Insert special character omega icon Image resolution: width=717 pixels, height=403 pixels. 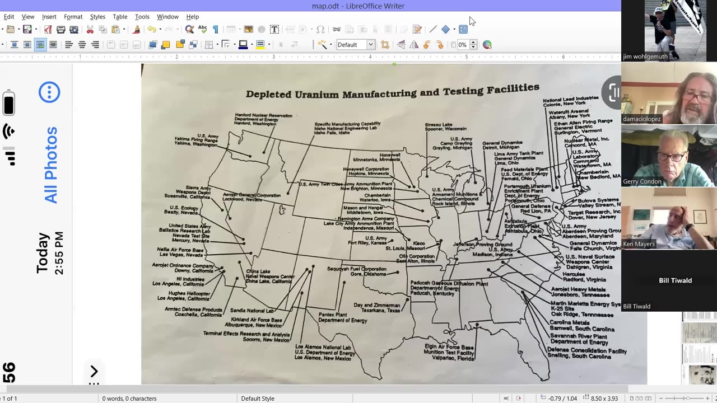320,30
